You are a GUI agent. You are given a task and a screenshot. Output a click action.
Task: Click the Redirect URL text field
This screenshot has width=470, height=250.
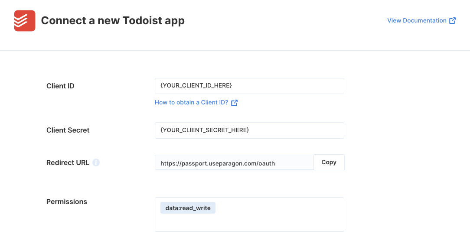(x=235, y=162)
